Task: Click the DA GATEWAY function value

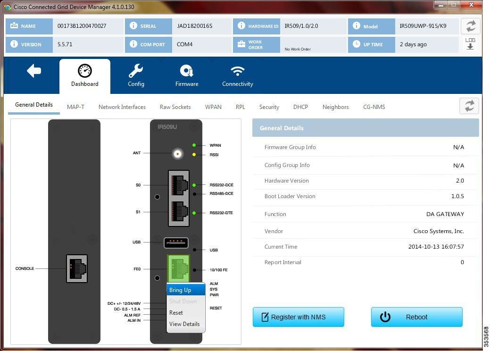Action: click(x=445, y=214)
